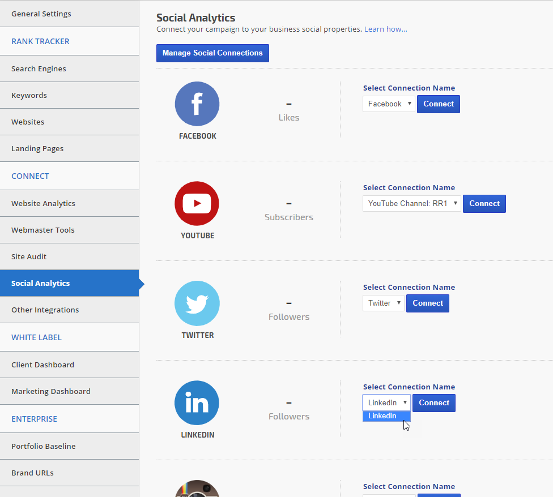Viewport: 553px width, 497px height.
Task: Click the YOUTUBE label under icon
Action: [198, 235]
